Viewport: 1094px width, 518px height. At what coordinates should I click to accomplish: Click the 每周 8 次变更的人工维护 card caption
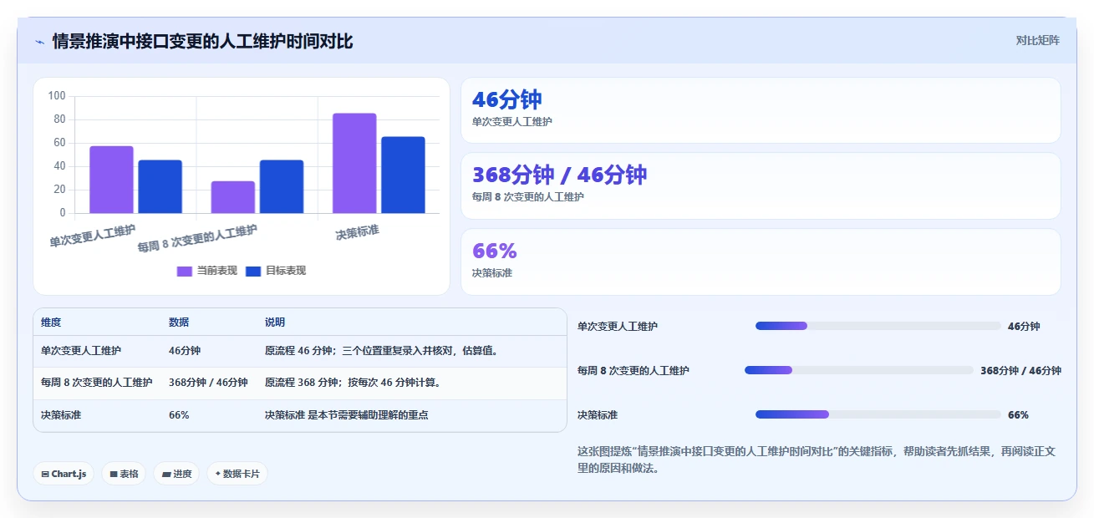[527, 197]
